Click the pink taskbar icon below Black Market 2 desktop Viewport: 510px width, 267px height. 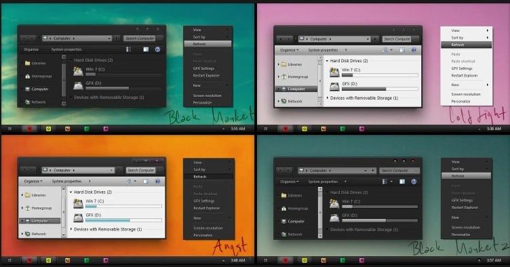[361, 260]
